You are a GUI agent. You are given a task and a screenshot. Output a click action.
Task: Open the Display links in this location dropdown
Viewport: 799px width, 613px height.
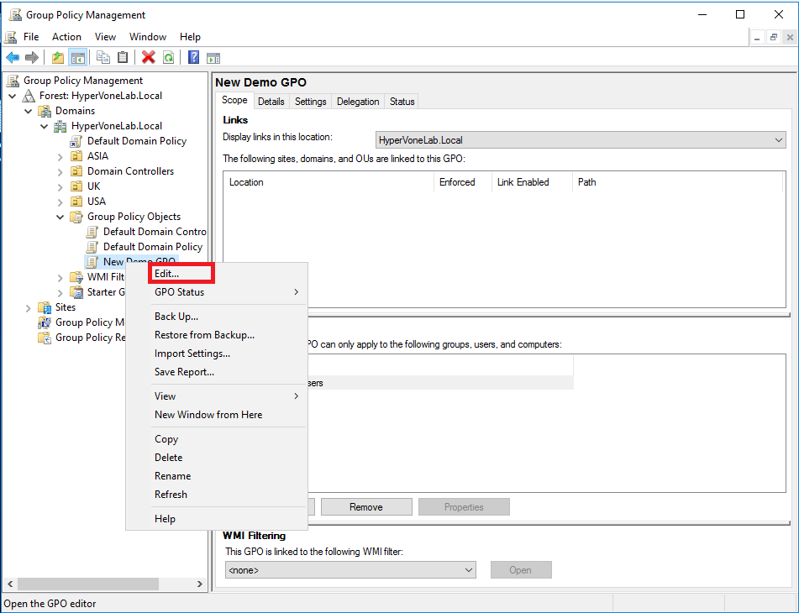click(777, 139)
